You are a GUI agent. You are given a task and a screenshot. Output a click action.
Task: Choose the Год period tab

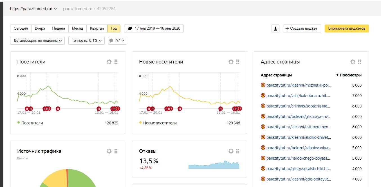(114, 28)
